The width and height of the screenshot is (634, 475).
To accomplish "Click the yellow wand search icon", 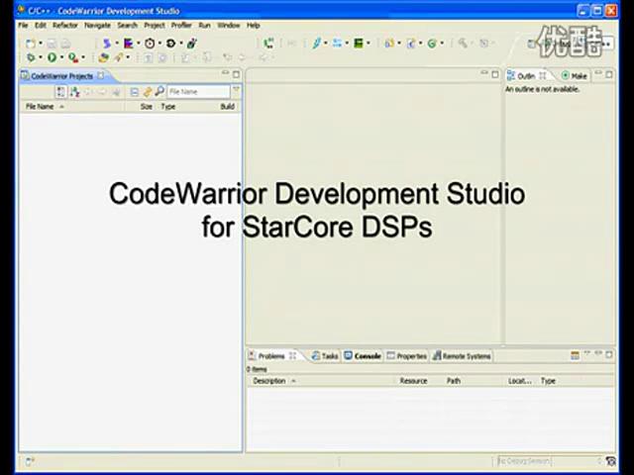I will pos(119,57).
